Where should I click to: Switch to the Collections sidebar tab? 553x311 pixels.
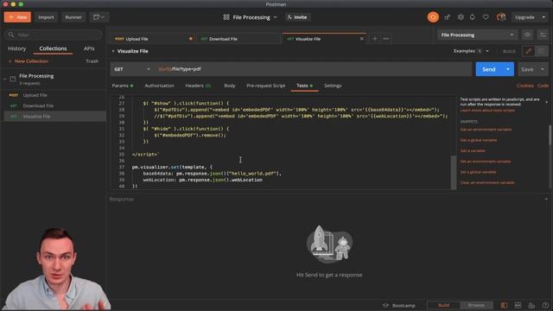(53, 48)
